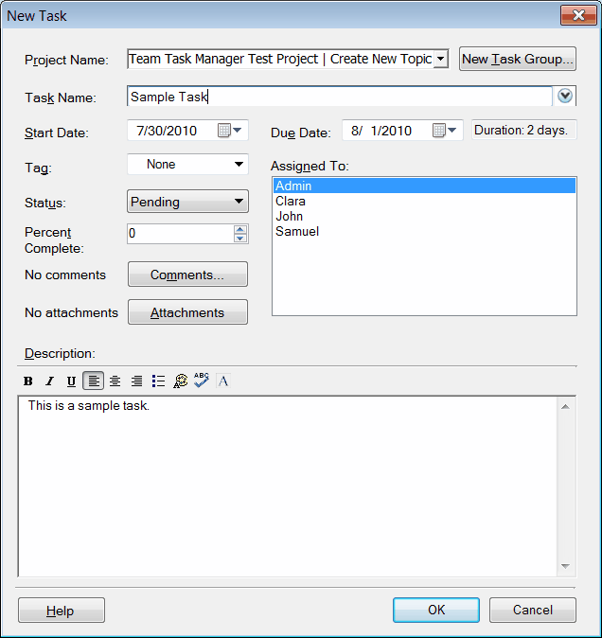Select Samuel in Assigned To list

pos(296,231)
